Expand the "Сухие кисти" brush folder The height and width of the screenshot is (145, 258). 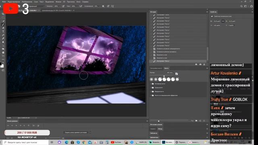(x=151, y=88)
